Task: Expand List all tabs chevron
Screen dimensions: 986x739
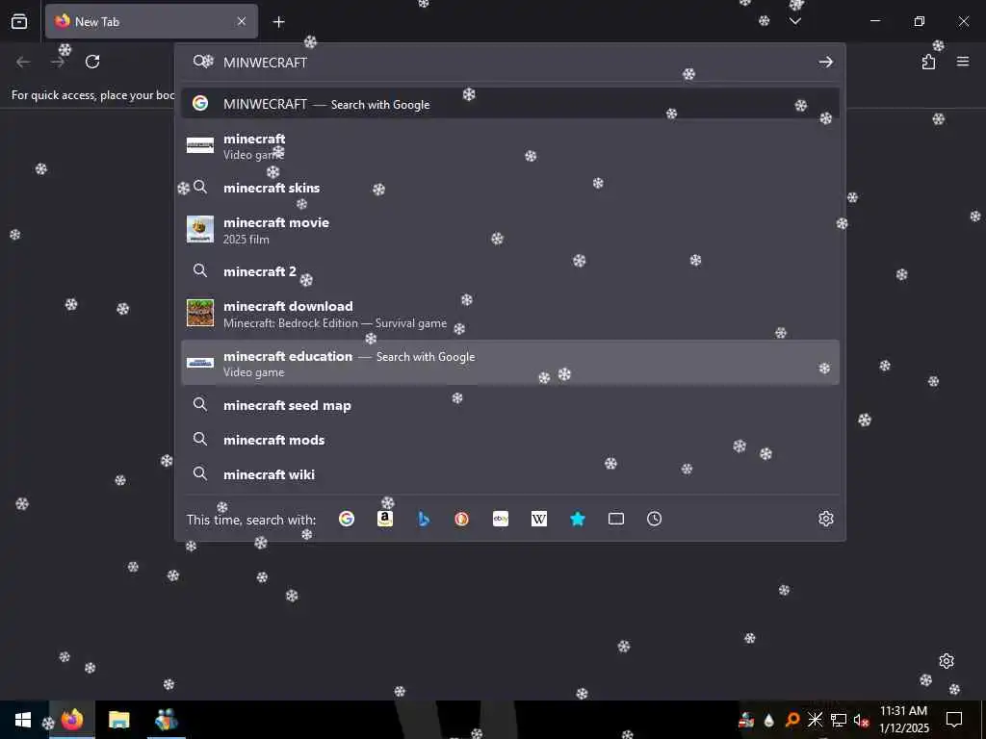Action: pyautogui.click(x=794, y=21)
